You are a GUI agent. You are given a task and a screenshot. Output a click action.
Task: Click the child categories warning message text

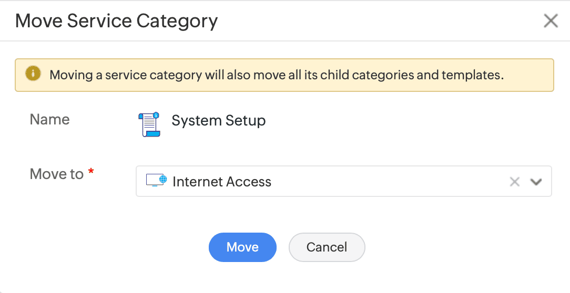[x=277, y=75]
